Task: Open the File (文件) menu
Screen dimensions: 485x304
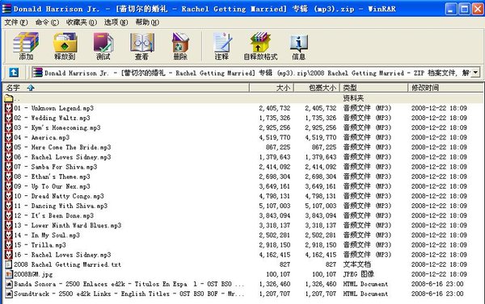Action: click(x=16, y=23)
